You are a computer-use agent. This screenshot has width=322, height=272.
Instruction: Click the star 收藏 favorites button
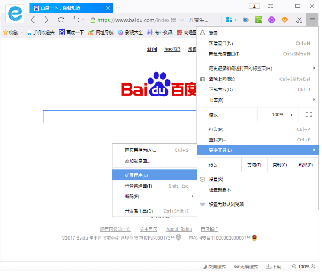10,32
